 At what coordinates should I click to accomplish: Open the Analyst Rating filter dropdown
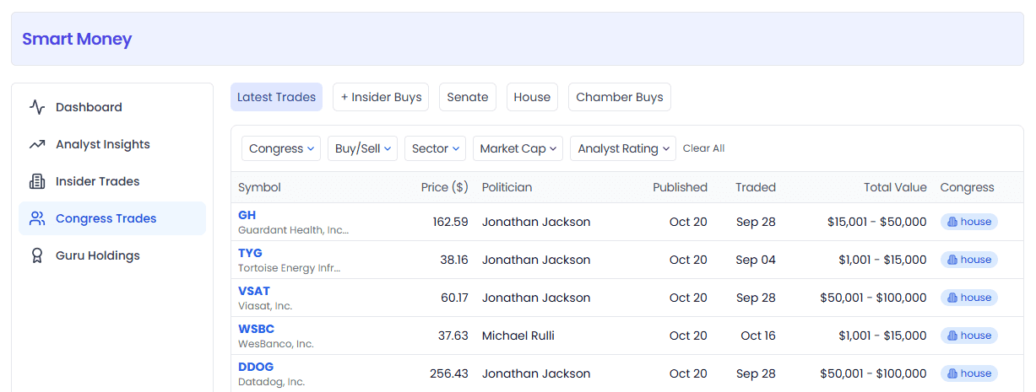pyautogui.click(x=623, y=148)
